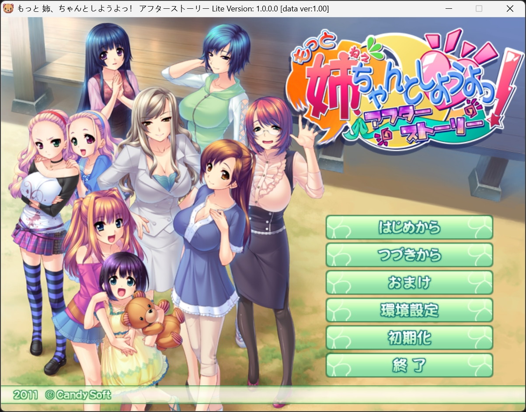Viewport: 526px width, 412px height.
Task: Click the clover decoration left of はじめから
Action: click(338, 228)
